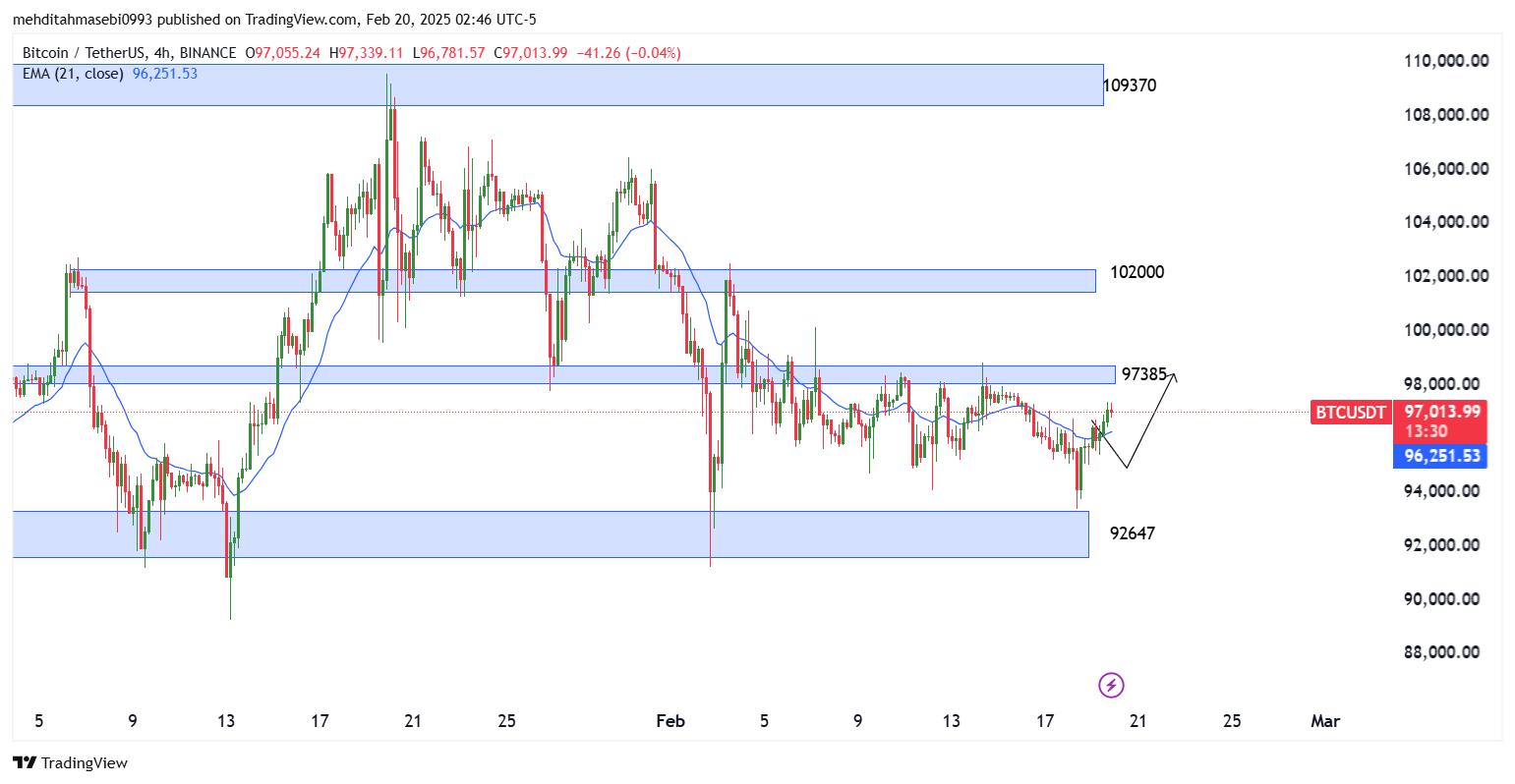Select the EMA (21, close) indicator label
The width and height of the screenshot is (1515, 784).
[73, 74]
